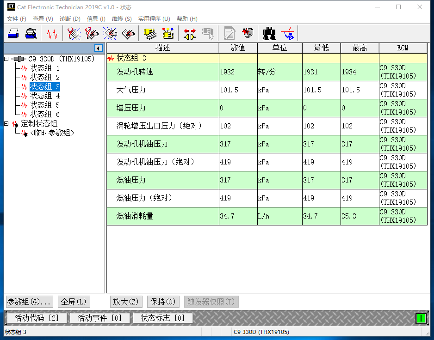Open 状态标志 [0] in the status bar
Viewport: 434px width, 340px height.
[x=162, y=318]
